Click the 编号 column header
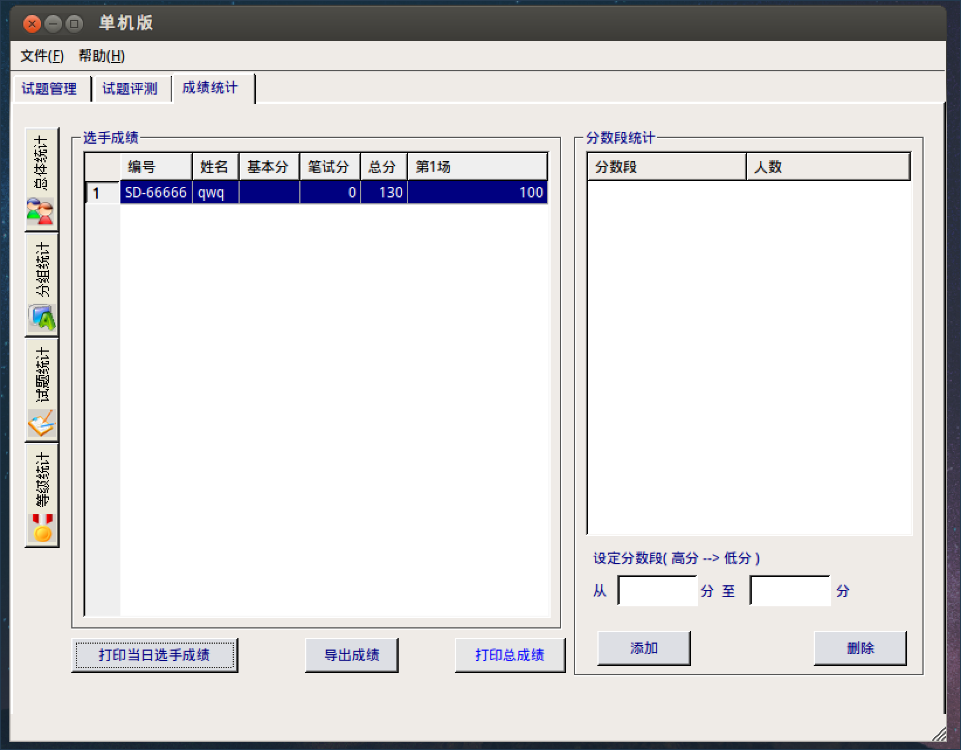The width and height of the screenshot is (961, 750). [155, 167]
